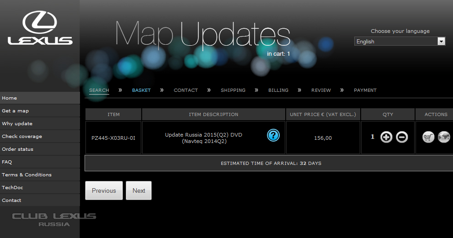The width and height of the screenshot is (453, 238).
Task: Click the Lexus logo
Action: [x=40, y=28]
